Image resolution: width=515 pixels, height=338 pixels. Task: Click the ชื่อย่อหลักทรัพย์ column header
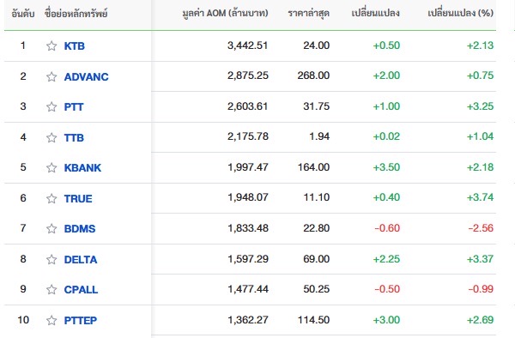(x=76, y=14)
